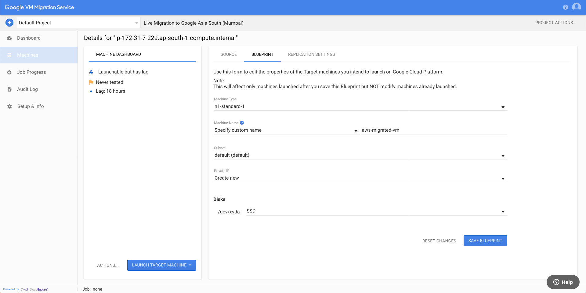This screenshot has height=293, width=586.
Task: Expand the Machine Type n1-standard-1 dropdown
Action: tap(360, 106)
